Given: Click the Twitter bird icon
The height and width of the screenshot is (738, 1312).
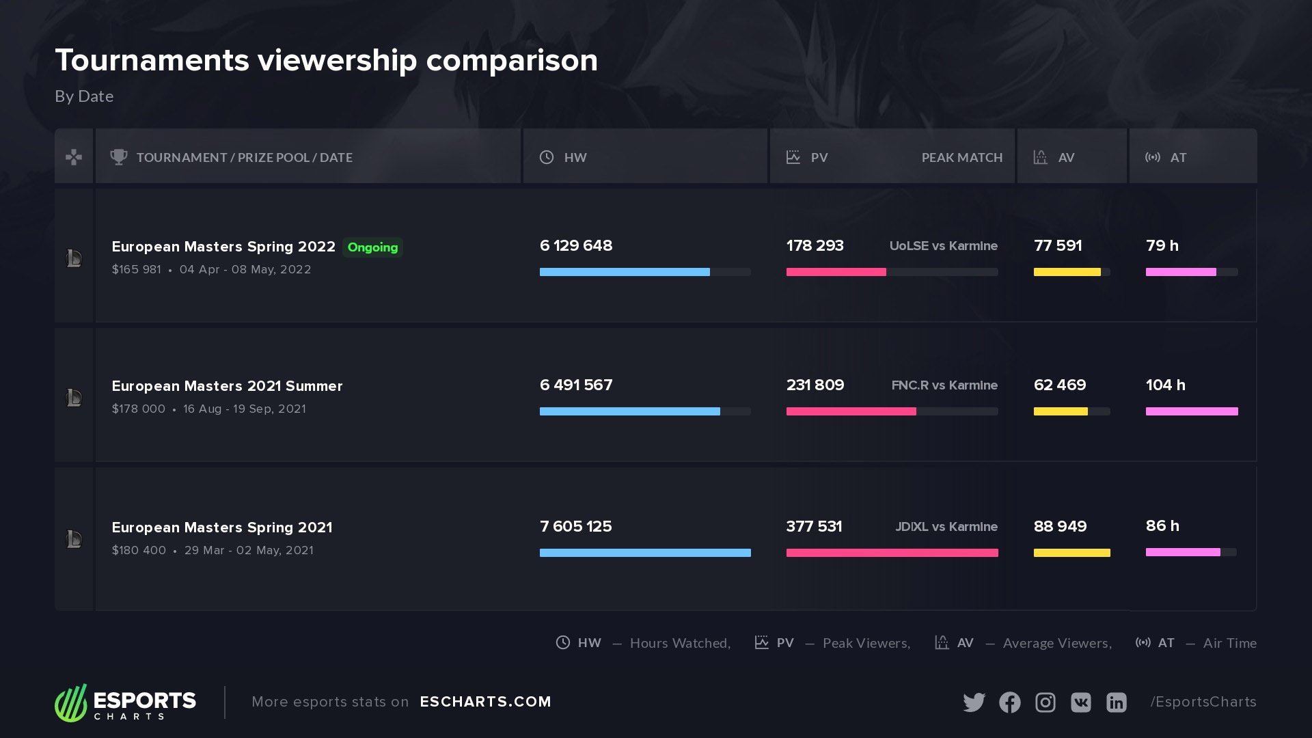Looking at the screenshot, I should [x=974, y=702].
